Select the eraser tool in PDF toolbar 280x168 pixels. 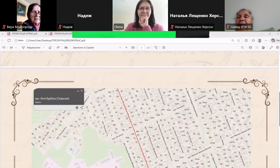[50, 47]
